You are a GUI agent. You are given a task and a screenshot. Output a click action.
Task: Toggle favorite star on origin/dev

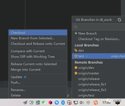pos(76,68)
